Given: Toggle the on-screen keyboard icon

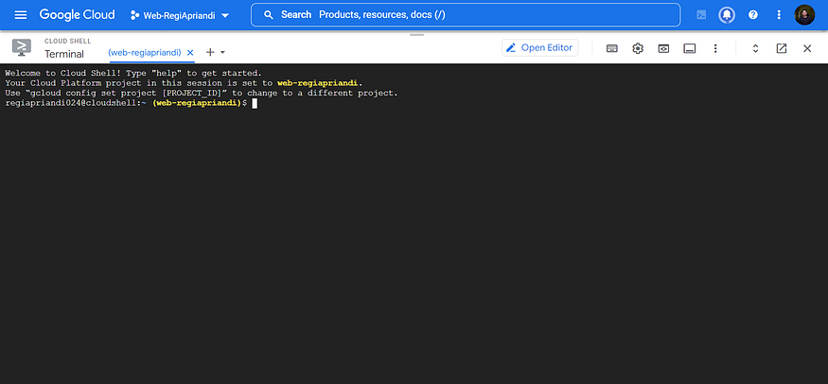Looking at the screenshot, I should point(612,48).
